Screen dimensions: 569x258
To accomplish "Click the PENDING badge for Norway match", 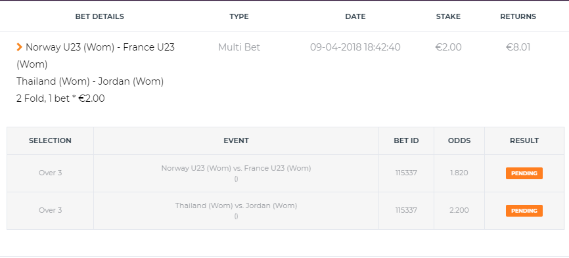I will point(524,173).
